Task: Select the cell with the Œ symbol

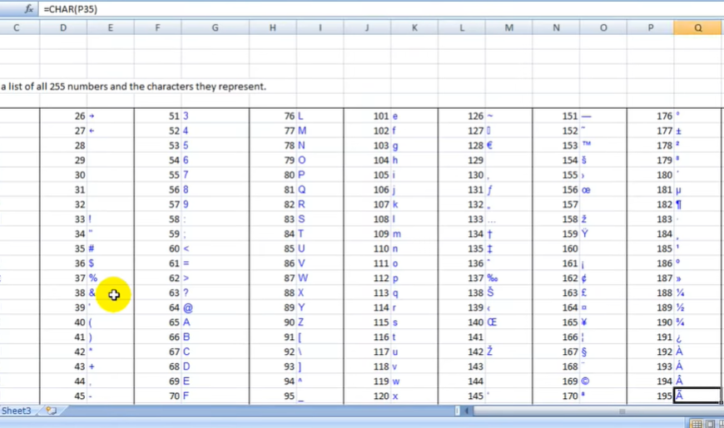Action: click(x=508, y=322)
